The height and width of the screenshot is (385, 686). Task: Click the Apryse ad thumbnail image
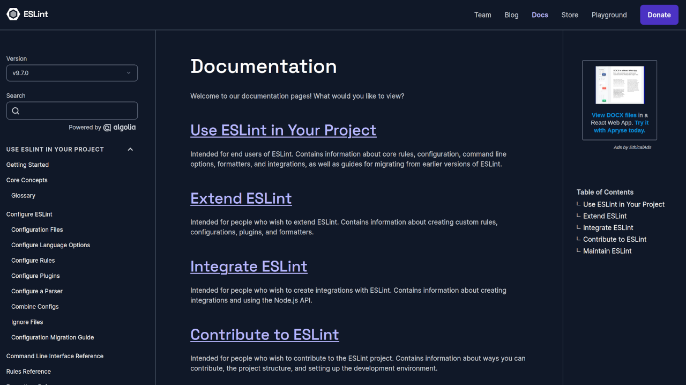[620, 85]
